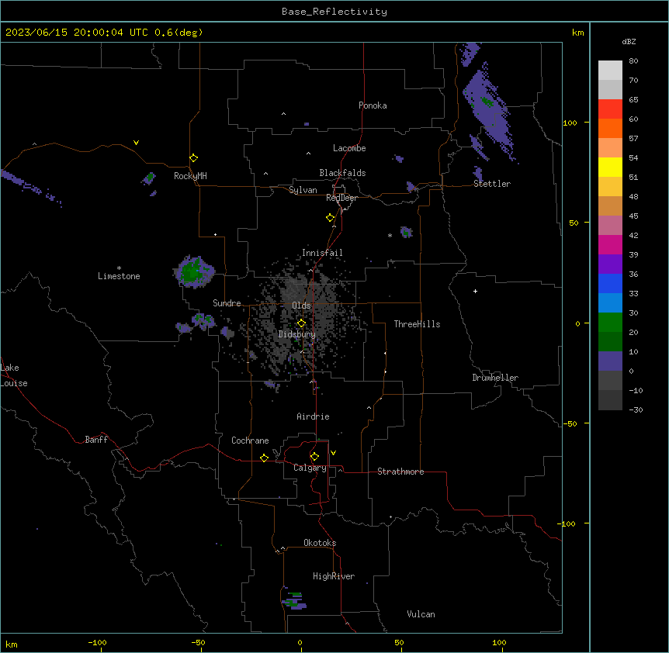The width and height of the screenshot is (669, 653).
Task: Select the RedDeer label
Action: [x=341, y=198]
